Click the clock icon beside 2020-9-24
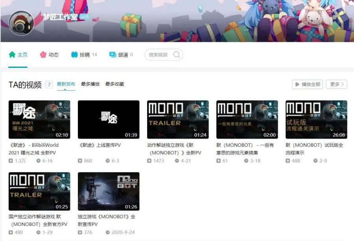Image resolution: width=354 pixels, height=241 pixels. pos(108,232)
